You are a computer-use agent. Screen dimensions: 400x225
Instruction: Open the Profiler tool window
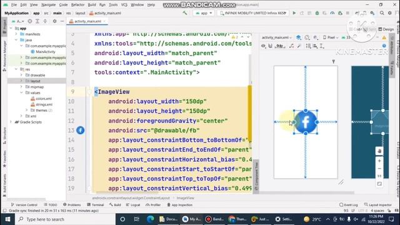click(152, 205)
